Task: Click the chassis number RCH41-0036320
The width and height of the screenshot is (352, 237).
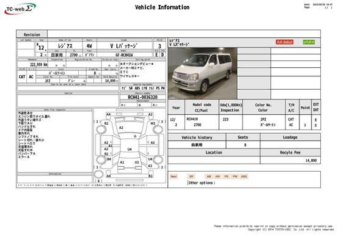Action: pos(142,97)
